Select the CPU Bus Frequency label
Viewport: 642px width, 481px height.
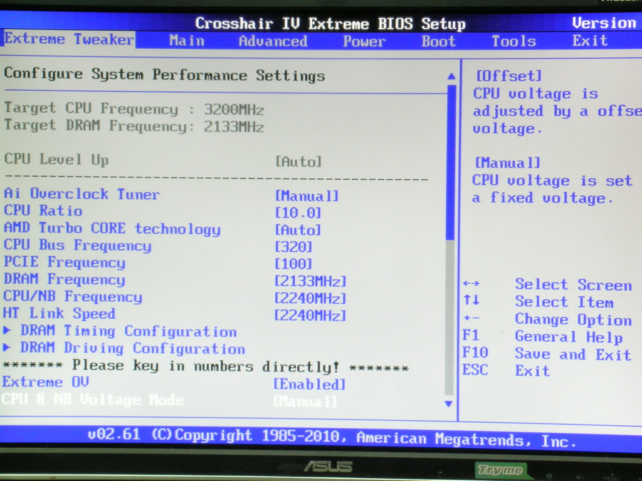pyautogui.click(x=77, y=245)
